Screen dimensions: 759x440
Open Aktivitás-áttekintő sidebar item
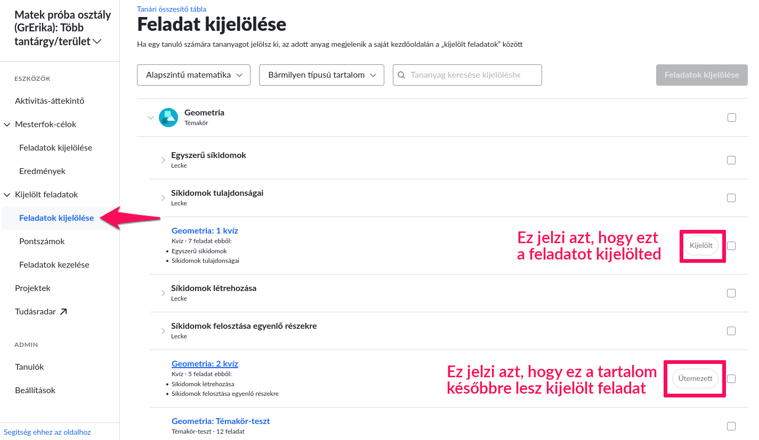[x=50, y=101]
